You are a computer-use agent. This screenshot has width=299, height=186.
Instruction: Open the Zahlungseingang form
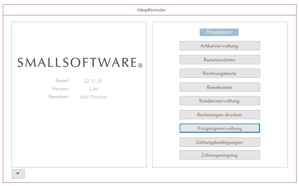[219, 155]
